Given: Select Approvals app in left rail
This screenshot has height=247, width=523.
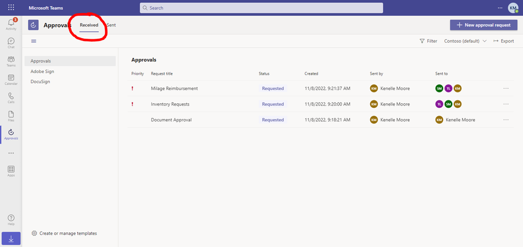Looking at the screenshot, I should (x=11, y=135).
